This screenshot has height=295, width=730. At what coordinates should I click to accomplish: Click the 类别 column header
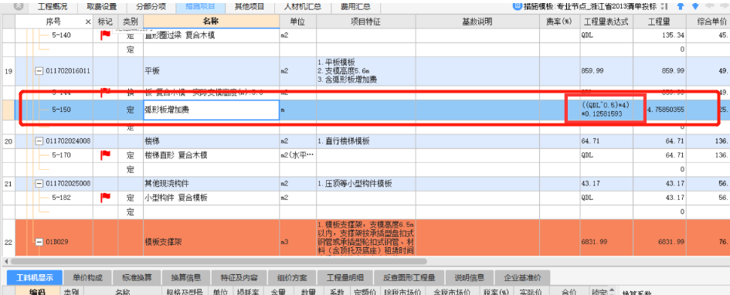131,22
